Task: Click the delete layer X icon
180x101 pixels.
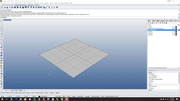Action: [152, 23]
